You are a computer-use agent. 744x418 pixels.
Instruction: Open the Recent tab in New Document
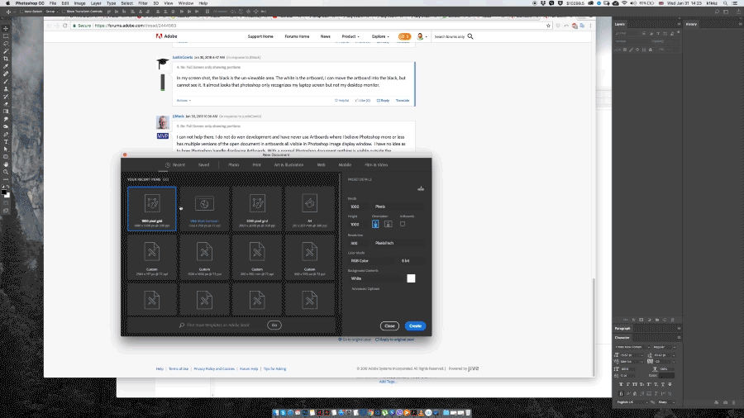point(175,165)
